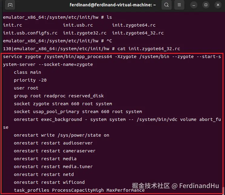The height and width of the screenshot is (195, 225).
Task: Click the init.zygote64.rc filename
Action: (x=134, y=25)
